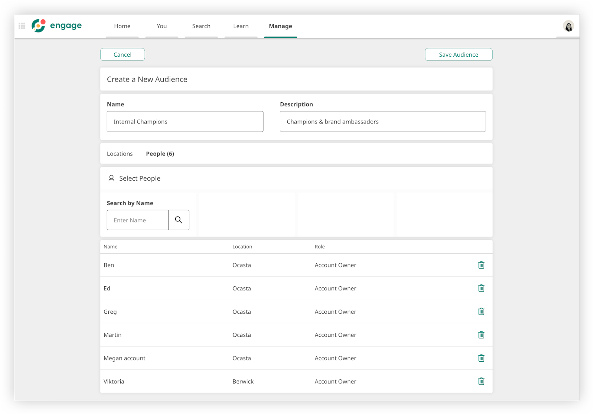This screenshot has width=594, height=415.
Task: Open the app grid launcher icon
Action: click(22, 26)
